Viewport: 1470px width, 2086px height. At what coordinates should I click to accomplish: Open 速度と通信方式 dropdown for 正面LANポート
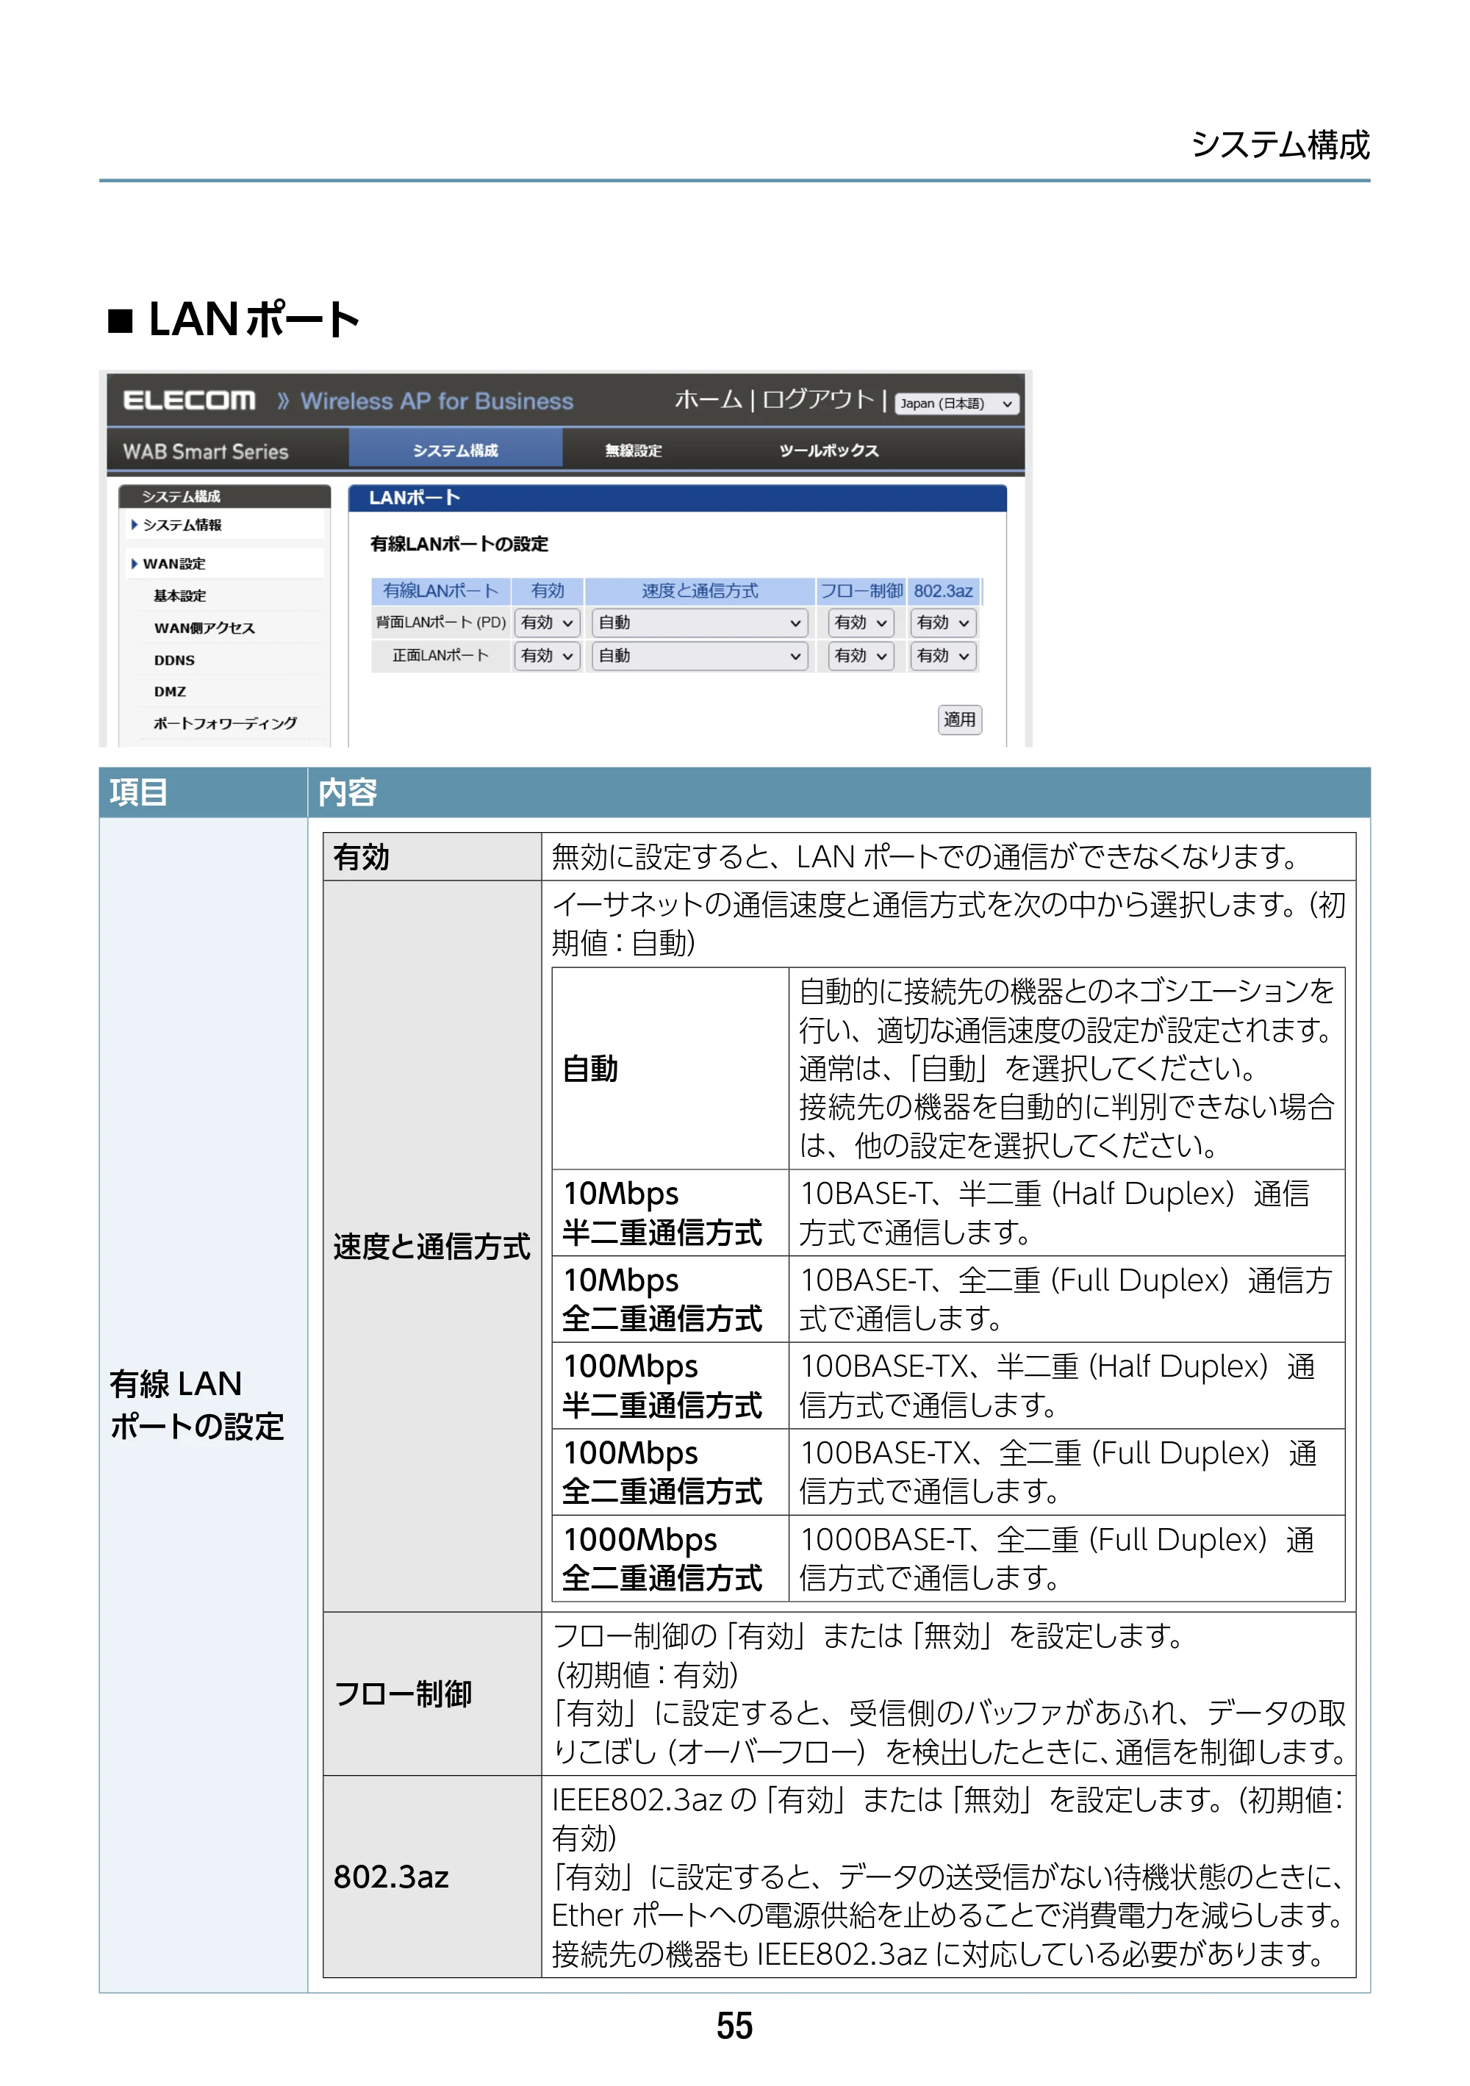pos(699,656)
